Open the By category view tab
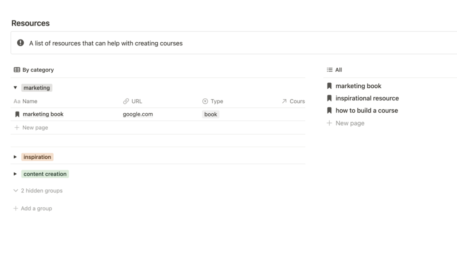Image resolution: width=457 pixels, height=257 pixels. coord(34,70)
